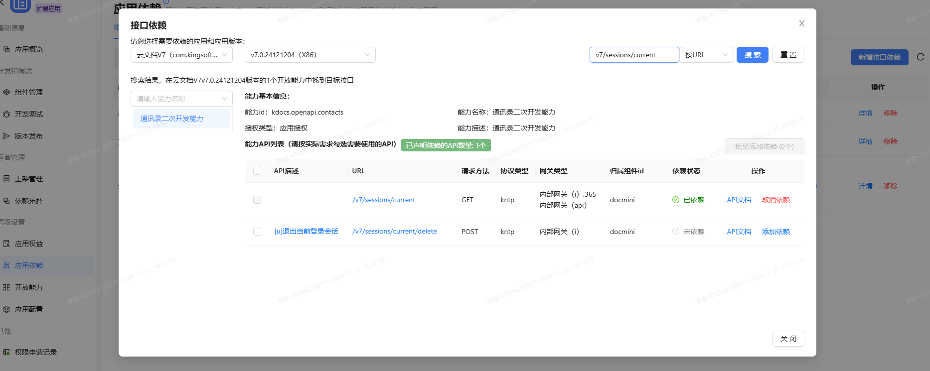The height and width of the screenshot is (371, 930).
Task: Click 取消依赖 for /v7/sessions/current
Action: 776,200
